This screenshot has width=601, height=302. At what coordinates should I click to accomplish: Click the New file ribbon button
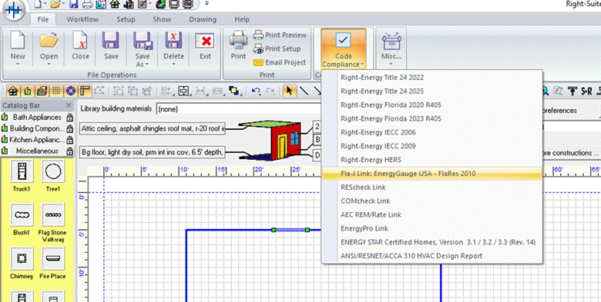point(18,49)
